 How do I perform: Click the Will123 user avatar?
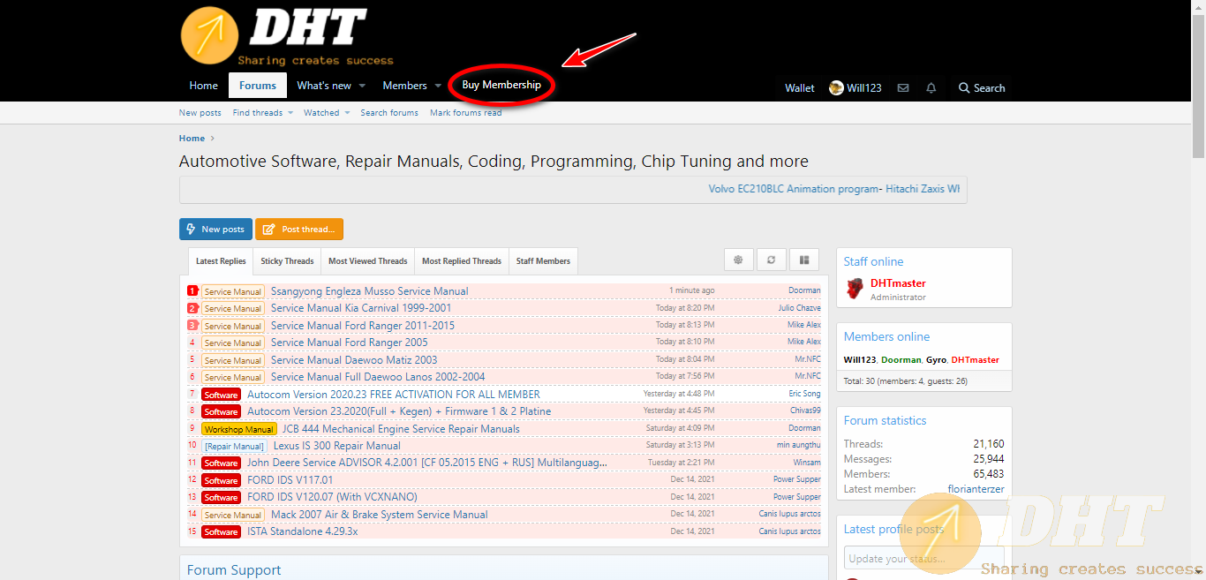tap(836, 88)
